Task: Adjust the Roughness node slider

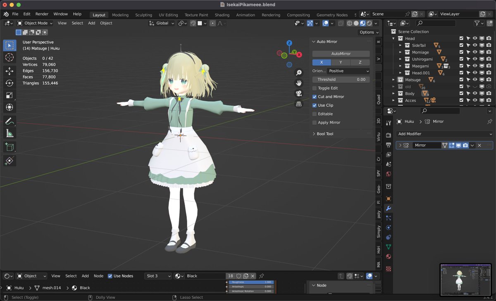Action: pyautogui.click(x=251, y=282)
